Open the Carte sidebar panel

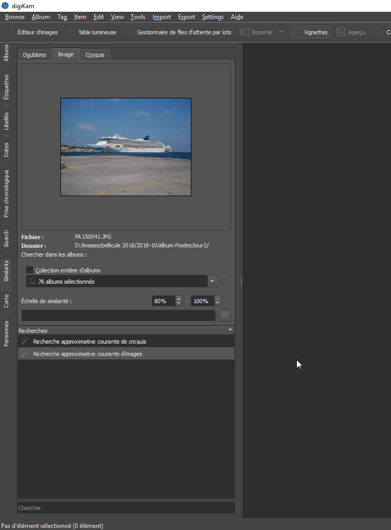(6, 301)
